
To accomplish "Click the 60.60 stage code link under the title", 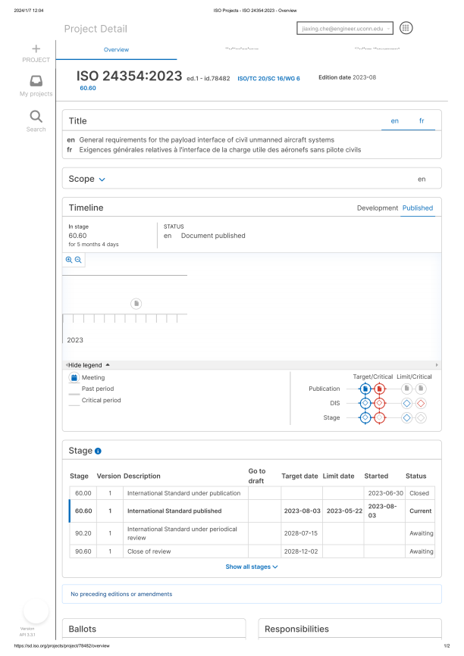I will tap(87, 89).
